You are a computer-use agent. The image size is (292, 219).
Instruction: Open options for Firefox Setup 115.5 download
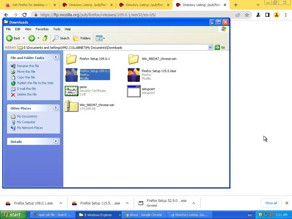point(127,203)
